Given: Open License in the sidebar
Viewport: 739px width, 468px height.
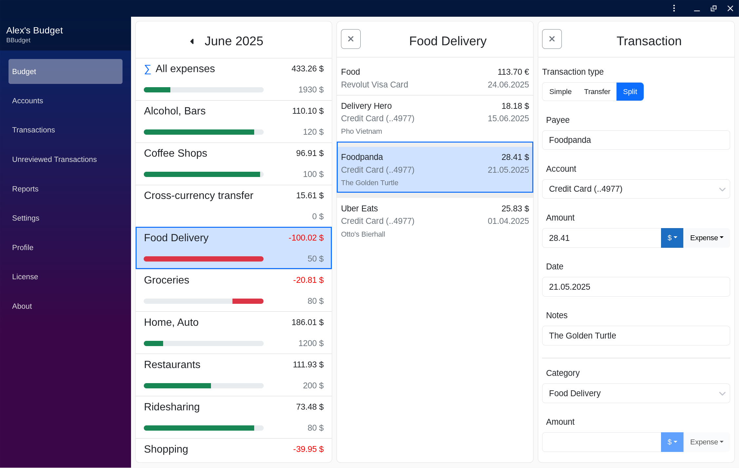Looking at the screenshot, I should [66, 277].
